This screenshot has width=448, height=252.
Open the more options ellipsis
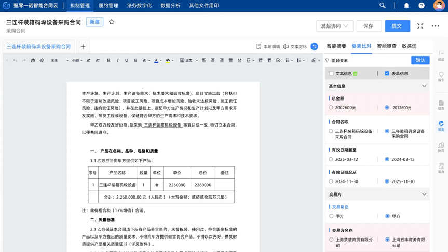[x=436, y=26]
